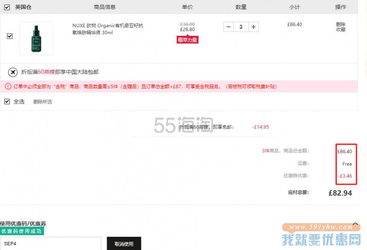
Task: Click the 单价 column header
Action: pos(187,7)
